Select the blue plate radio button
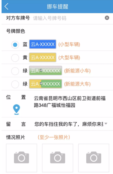Viewport: 113px width, 174px height. 15,45
